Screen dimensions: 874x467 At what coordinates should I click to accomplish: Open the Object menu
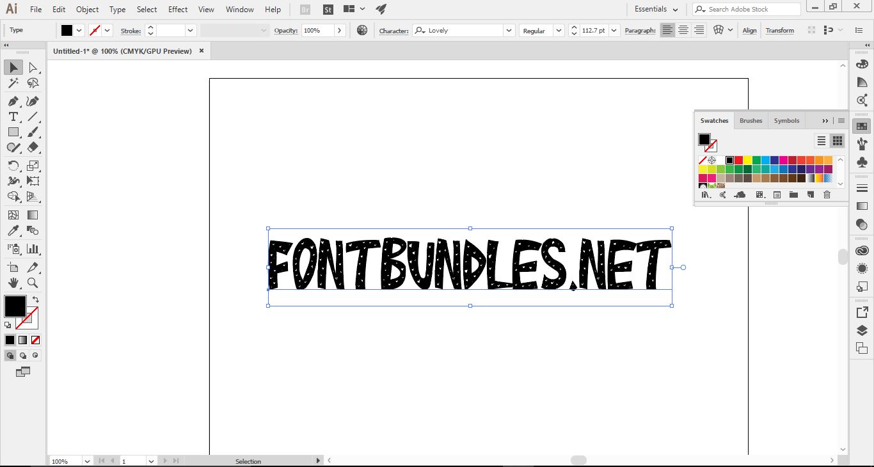87,10
